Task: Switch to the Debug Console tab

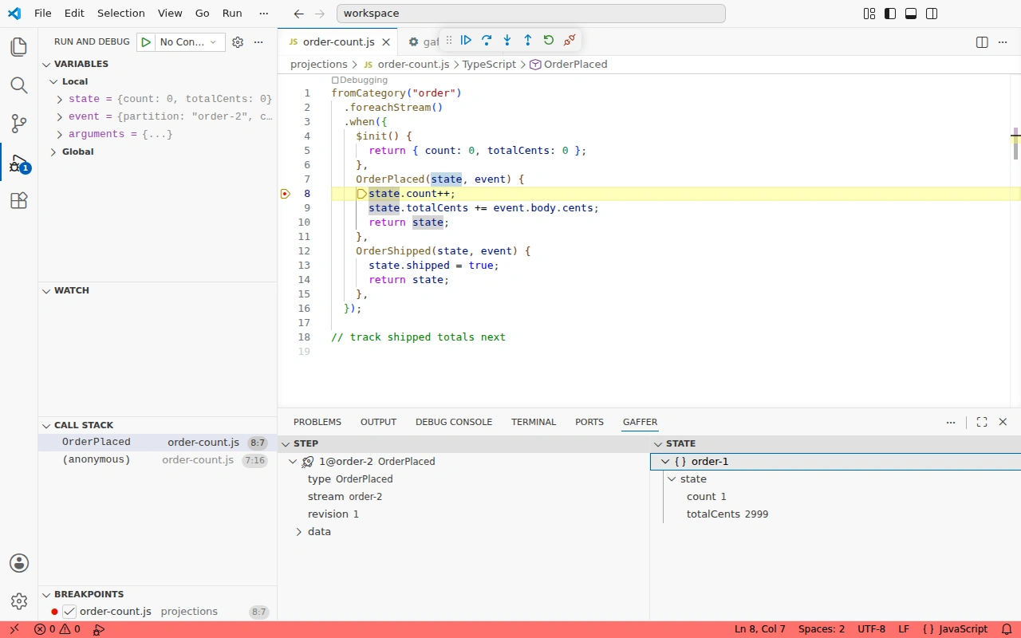Action: tap(454, 422)
